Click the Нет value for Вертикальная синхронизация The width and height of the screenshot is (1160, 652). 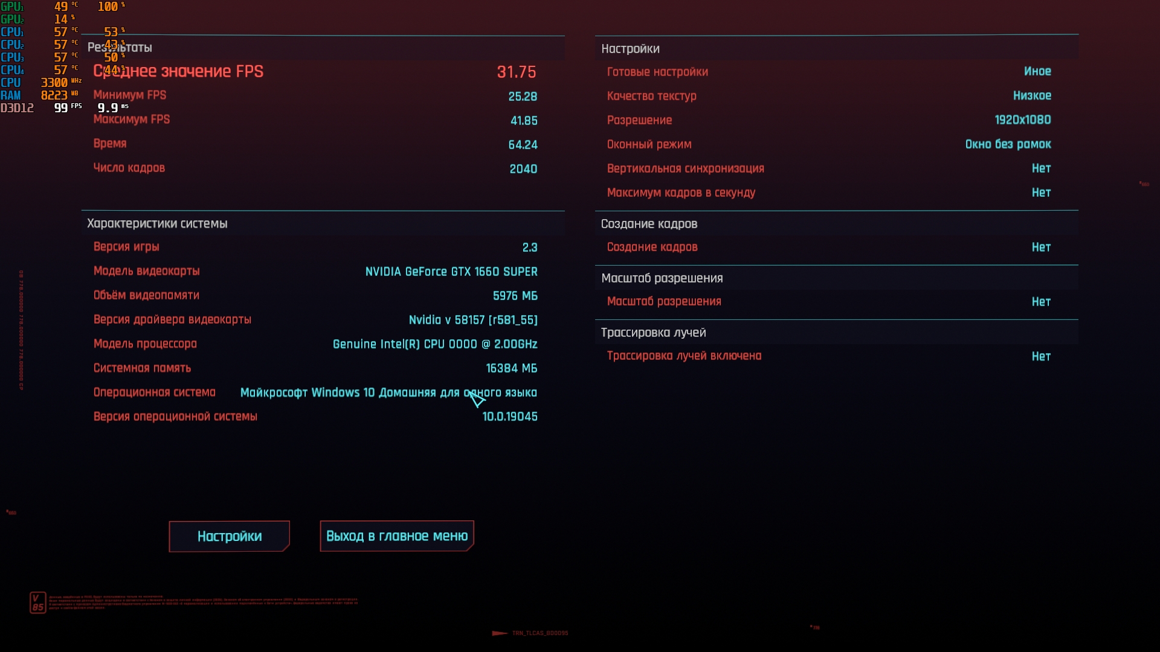[x=1041, y=168]
